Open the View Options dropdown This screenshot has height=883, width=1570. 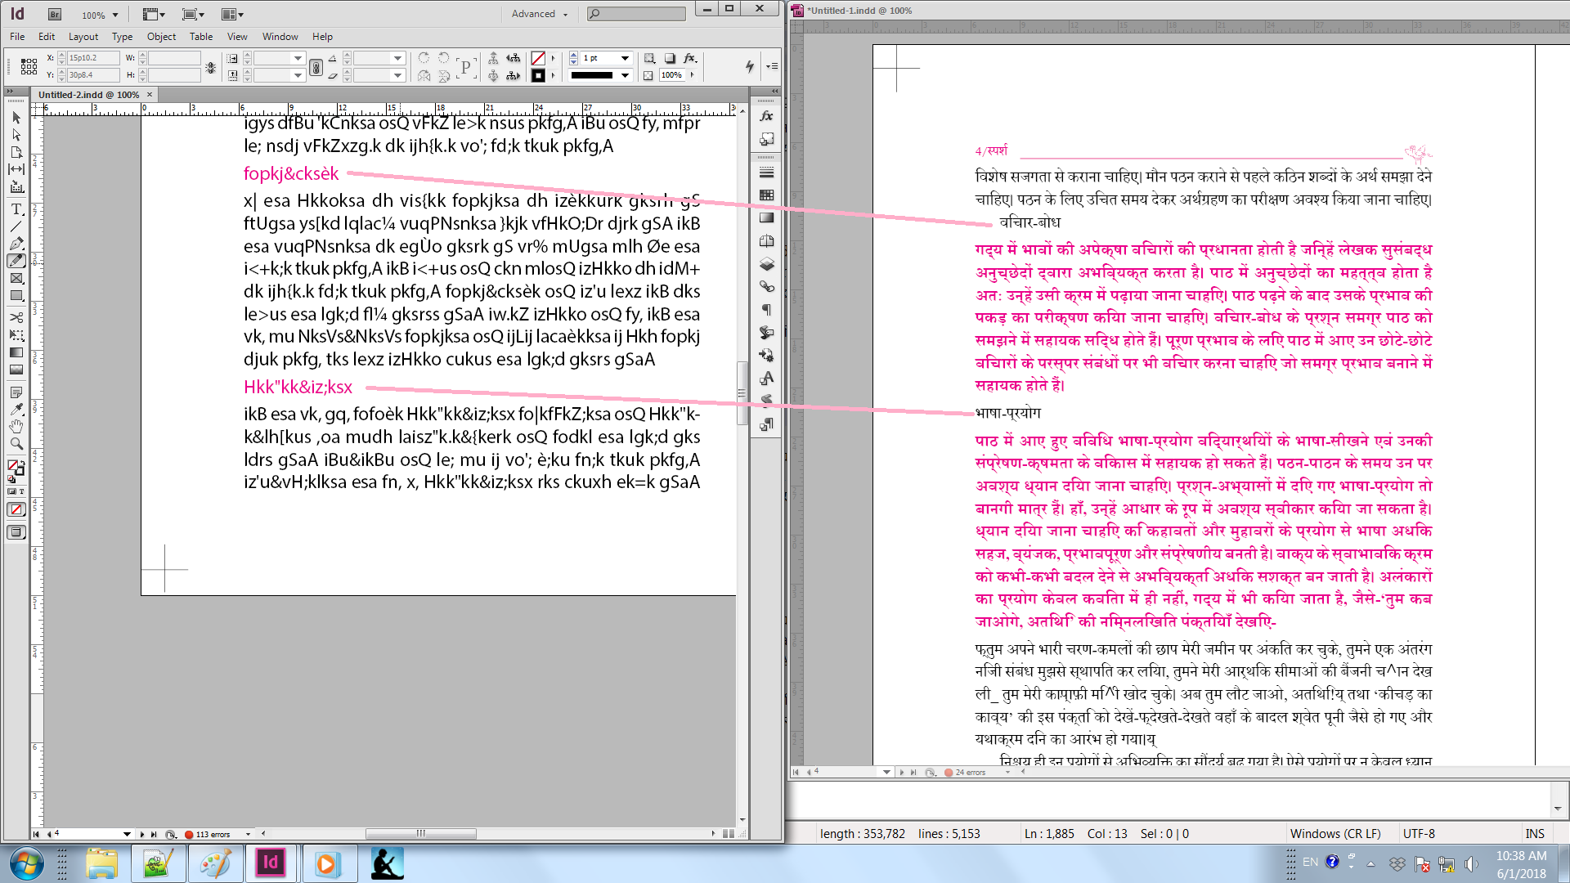(154, 15)
